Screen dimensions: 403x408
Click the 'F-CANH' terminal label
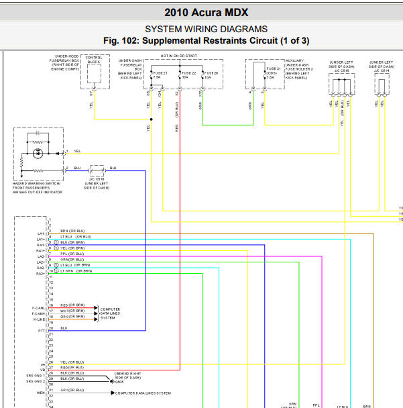click(x=38, y=314)
